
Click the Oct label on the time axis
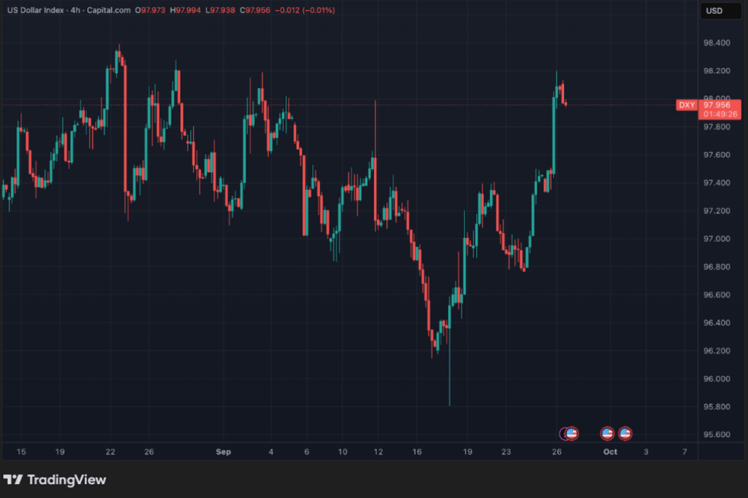pyautogui.click(x=610, y=451)
